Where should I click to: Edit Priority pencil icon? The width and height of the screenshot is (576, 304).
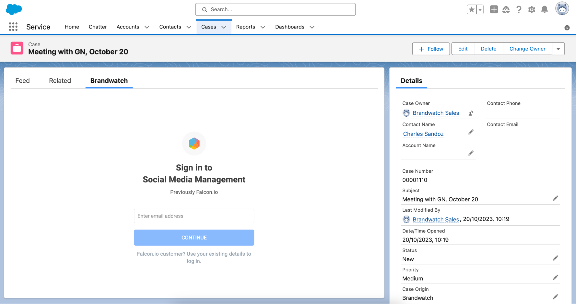[x=555, y=277]
